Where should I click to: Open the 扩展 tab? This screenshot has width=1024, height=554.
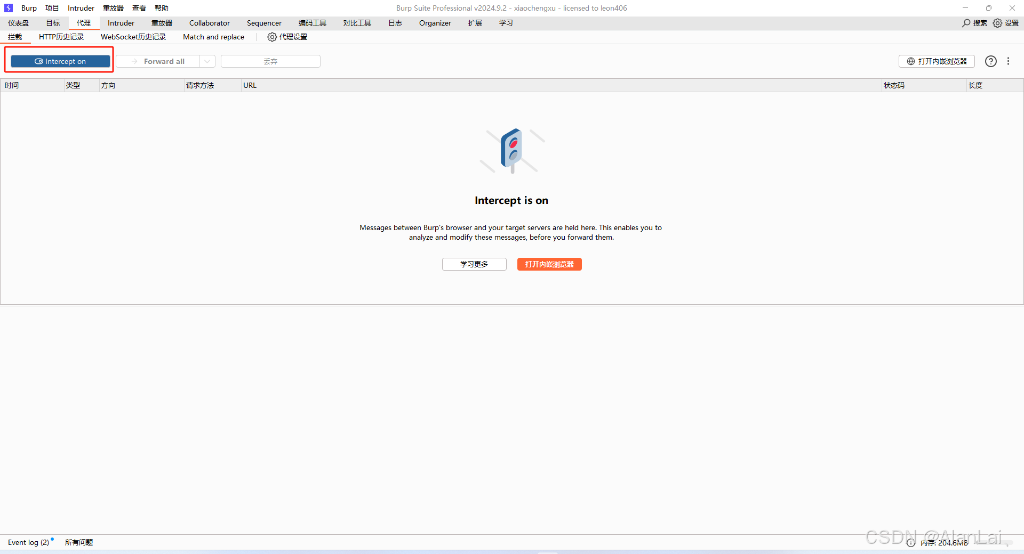[x=475, y=23]
